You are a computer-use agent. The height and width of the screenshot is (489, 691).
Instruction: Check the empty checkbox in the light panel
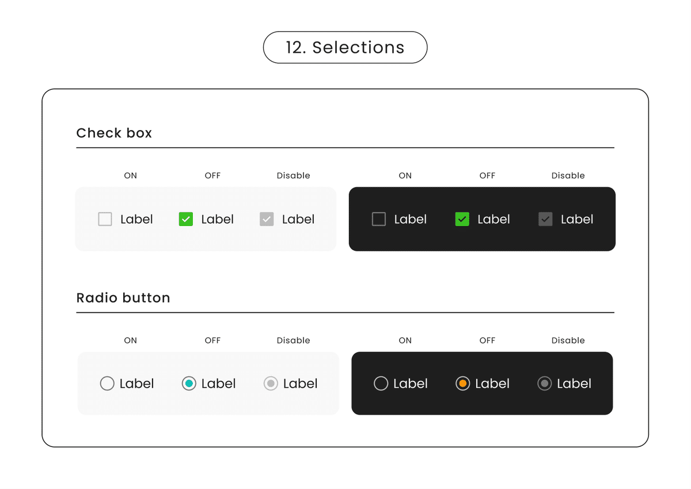[105, 219]
